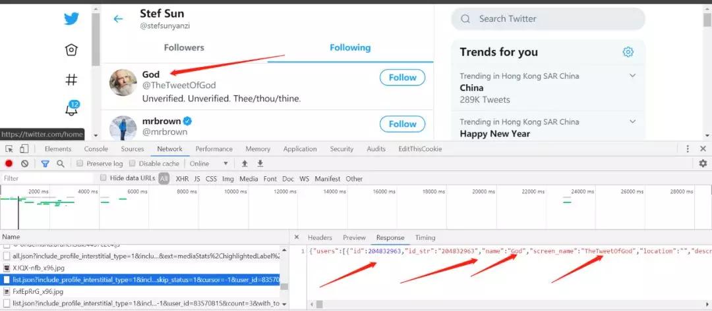
Task: Click the Search Twitter input field
Action: (554, 19)
